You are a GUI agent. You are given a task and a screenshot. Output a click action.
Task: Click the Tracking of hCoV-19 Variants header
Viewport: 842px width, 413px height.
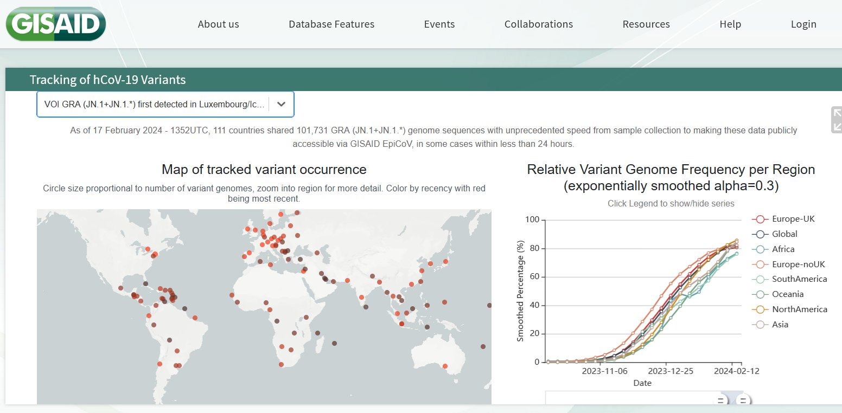[107, 80]
